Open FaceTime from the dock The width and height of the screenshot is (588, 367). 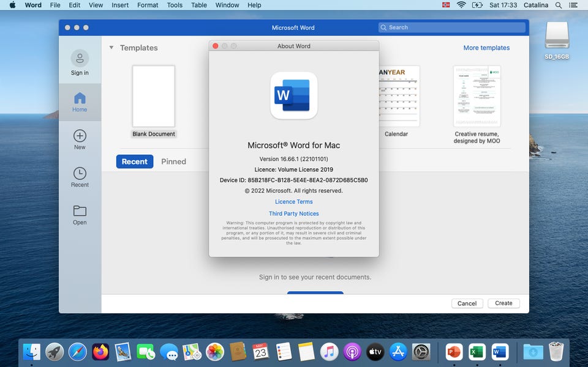146,352
